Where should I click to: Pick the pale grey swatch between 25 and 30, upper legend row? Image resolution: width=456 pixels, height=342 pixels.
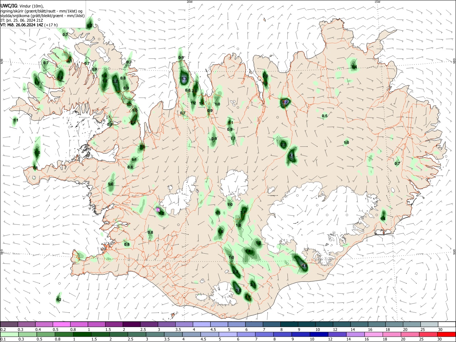point(429,324)
